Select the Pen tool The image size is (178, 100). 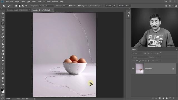pos(3,64)
